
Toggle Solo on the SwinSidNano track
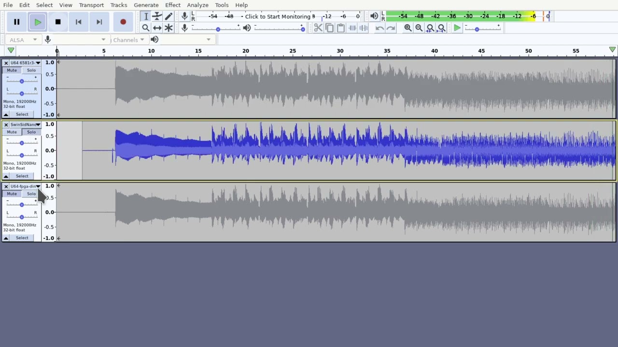tap(31, 132)
